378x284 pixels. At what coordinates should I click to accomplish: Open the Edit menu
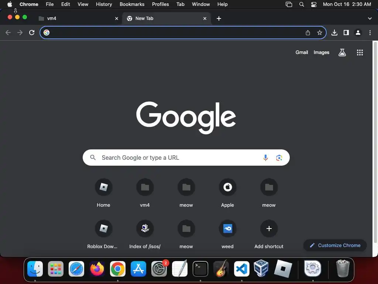tap(66, 4)
